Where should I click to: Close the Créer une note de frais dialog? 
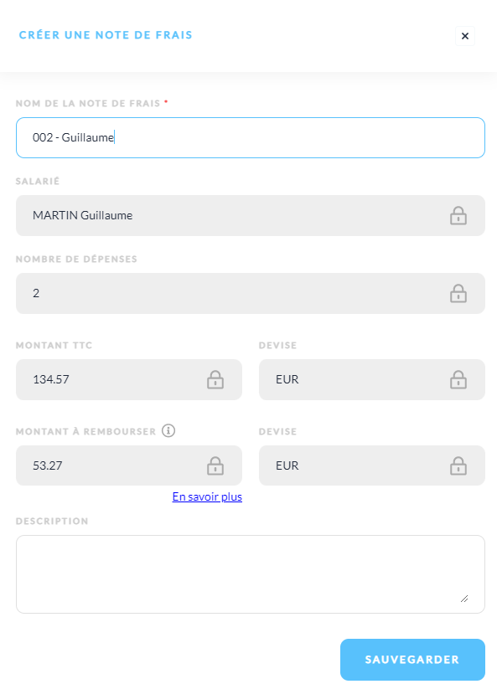click(464, 36)
